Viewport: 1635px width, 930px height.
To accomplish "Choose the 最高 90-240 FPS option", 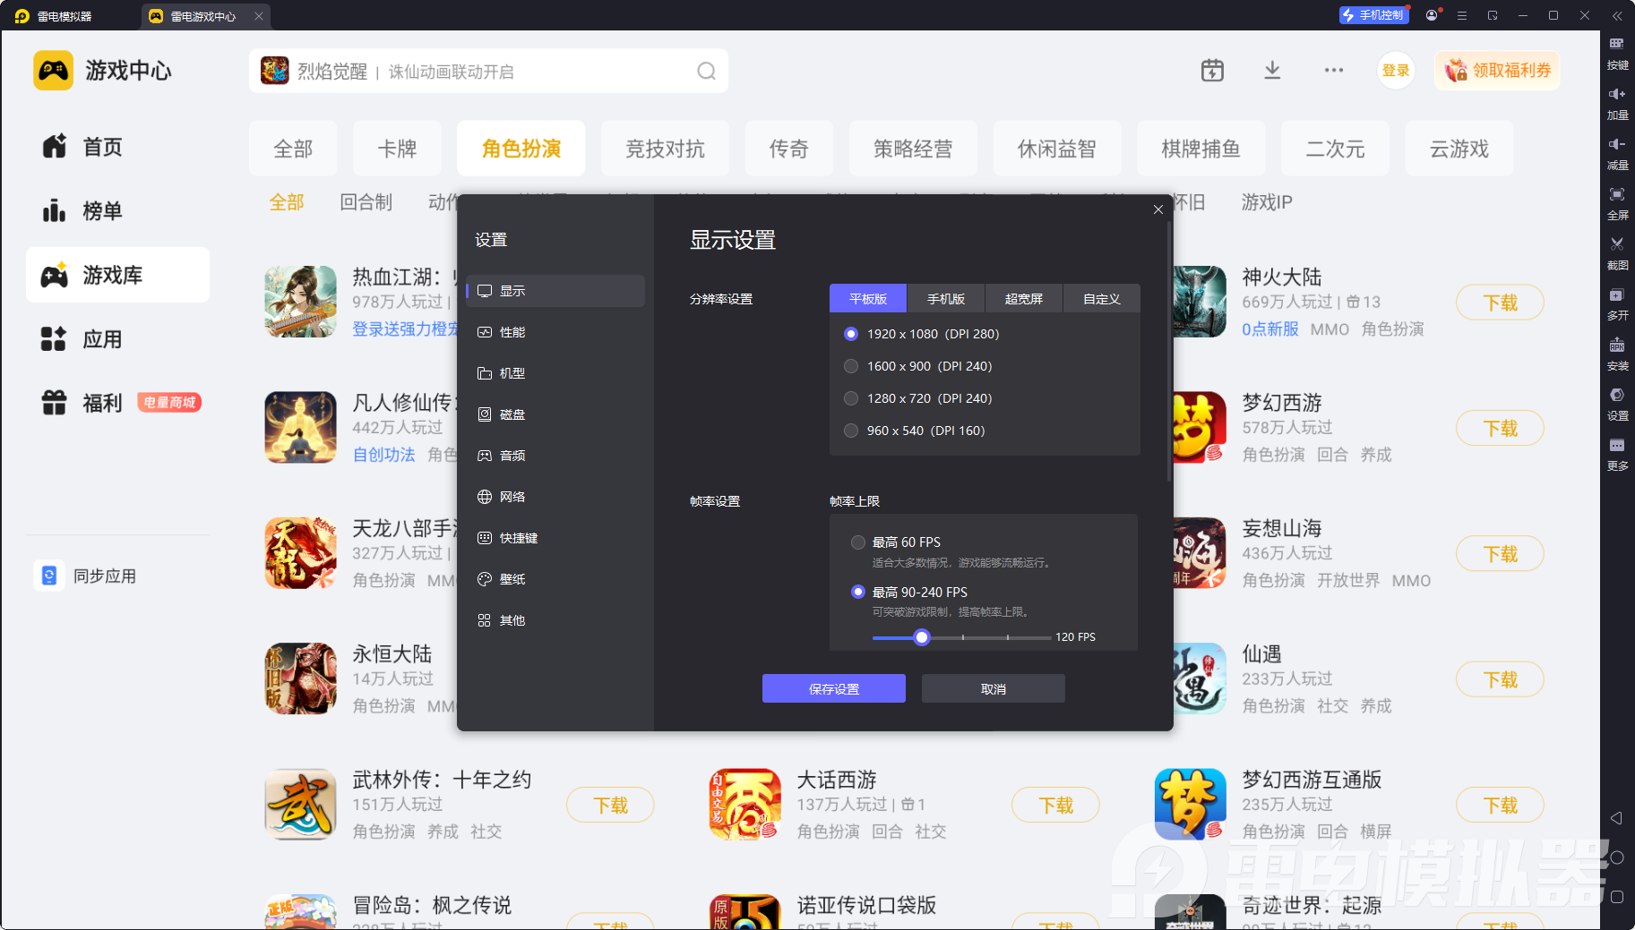I will [x=858, y=592].
